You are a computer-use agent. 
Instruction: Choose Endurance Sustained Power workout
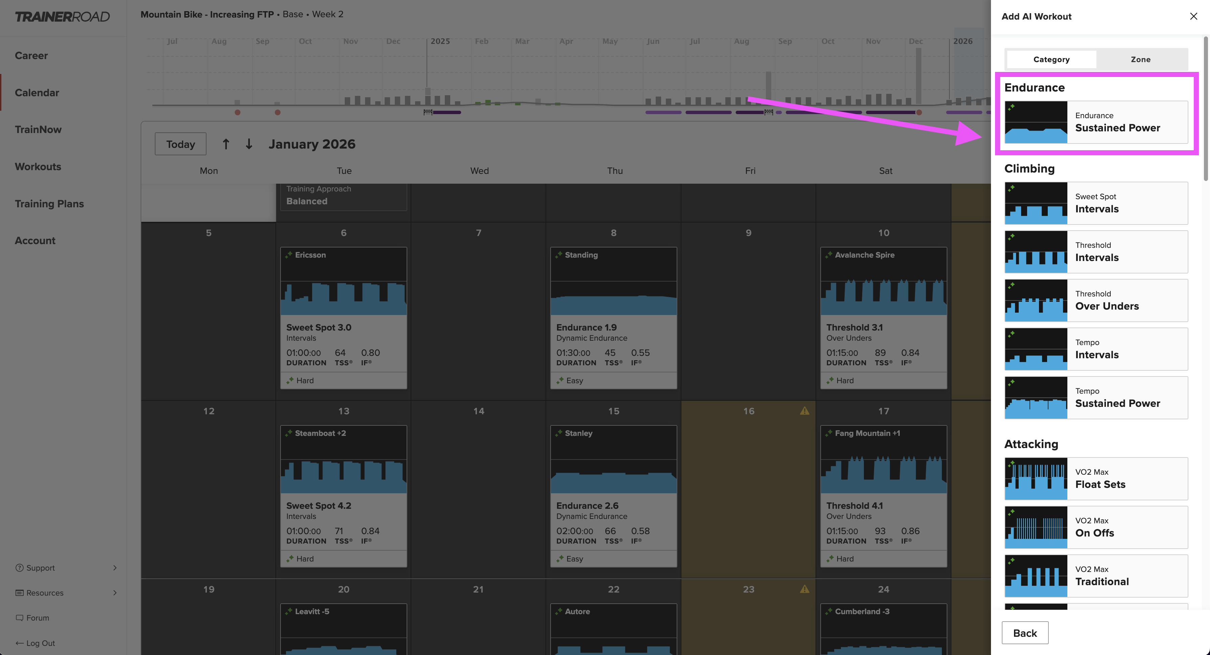tap(1096, 122)
